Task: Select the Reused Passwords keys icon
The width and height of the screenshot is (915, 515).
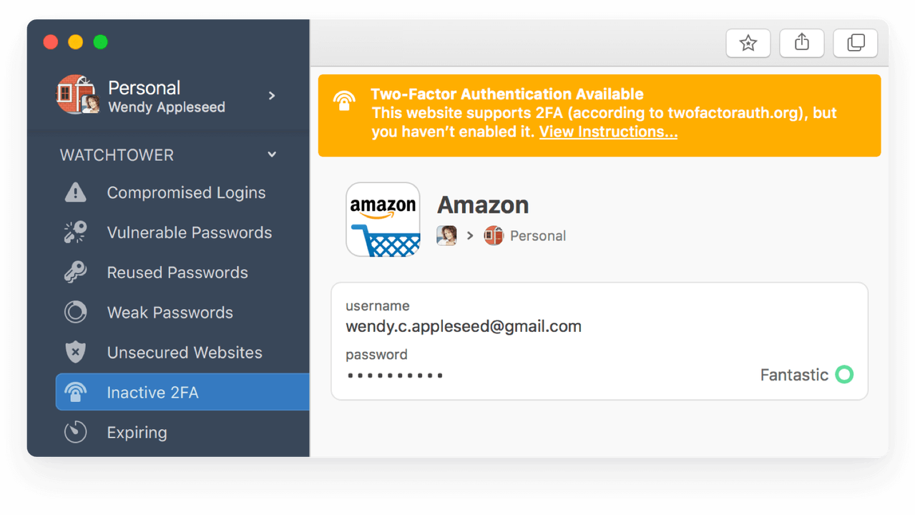Action: (75, 273)
